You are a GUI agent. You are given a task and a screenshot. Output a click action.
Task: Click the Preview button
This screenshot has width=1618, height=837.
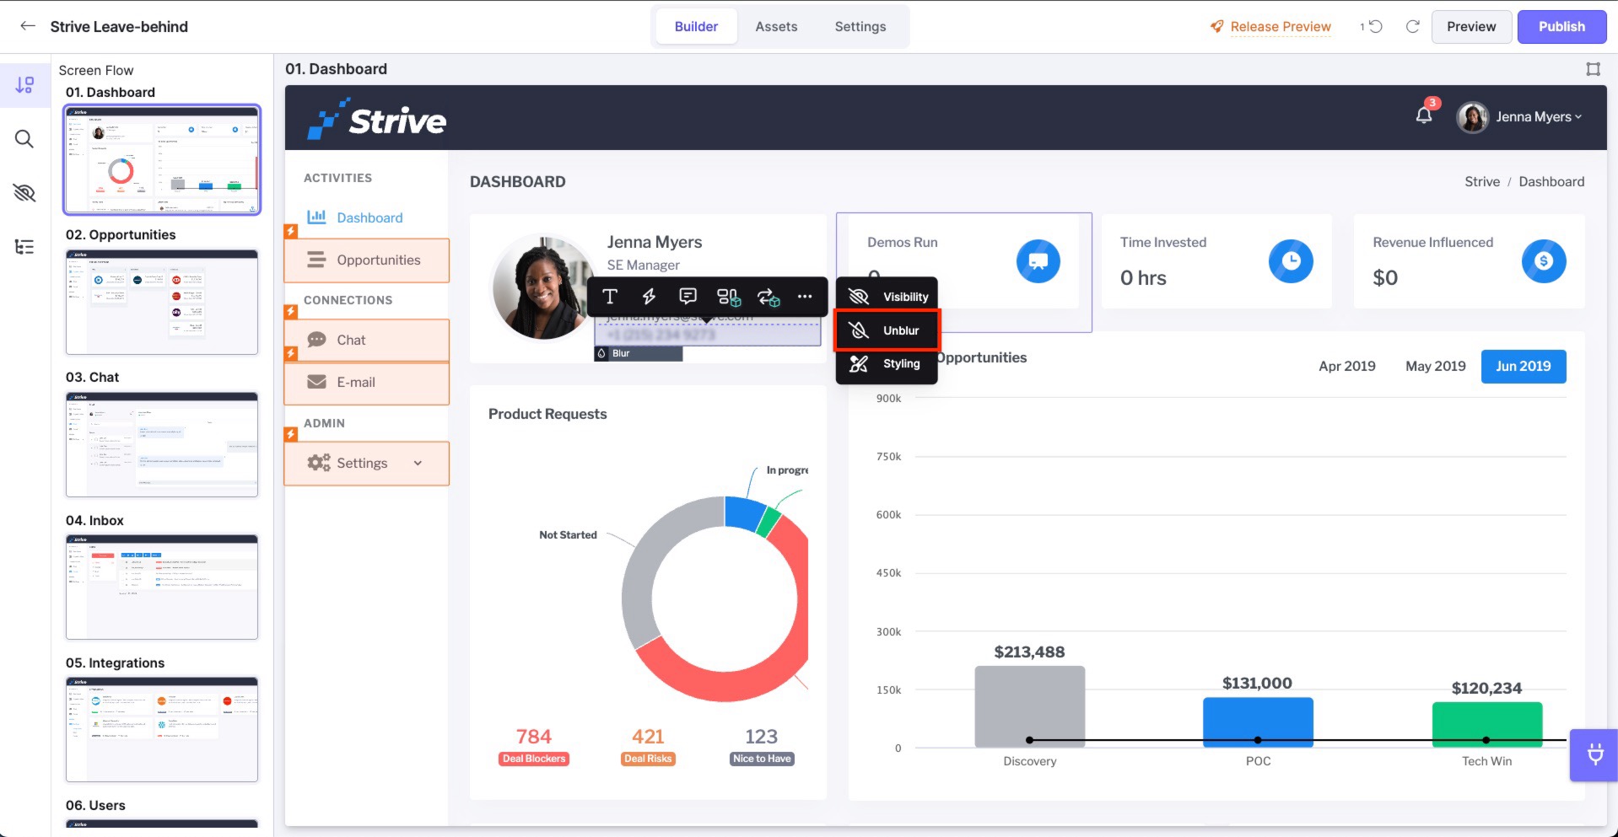[1471, 26]
